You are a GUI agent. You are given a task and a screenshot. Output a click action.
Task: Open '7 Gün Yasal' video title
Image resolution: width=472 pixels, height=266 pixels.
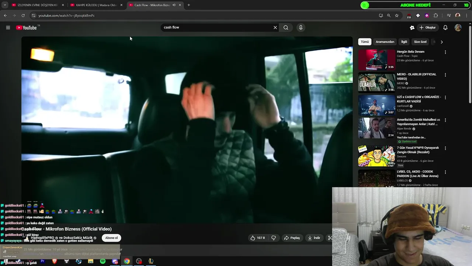418,150
